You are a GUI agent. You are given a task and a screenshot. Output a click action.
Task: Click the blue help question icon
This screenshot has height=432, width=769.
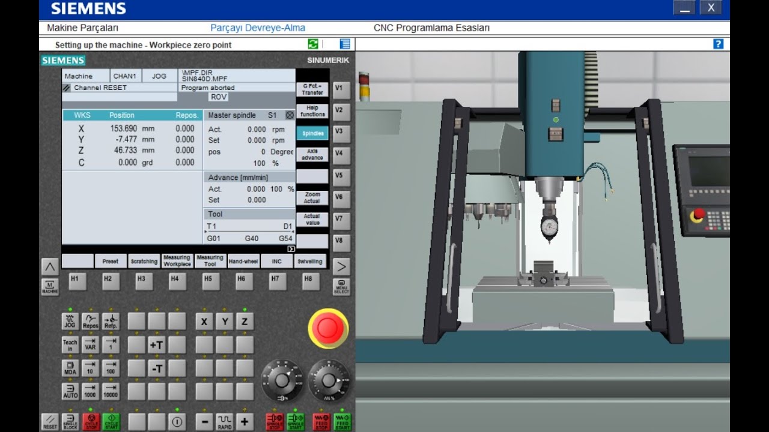pyautogui.click(x=718, y=44)
